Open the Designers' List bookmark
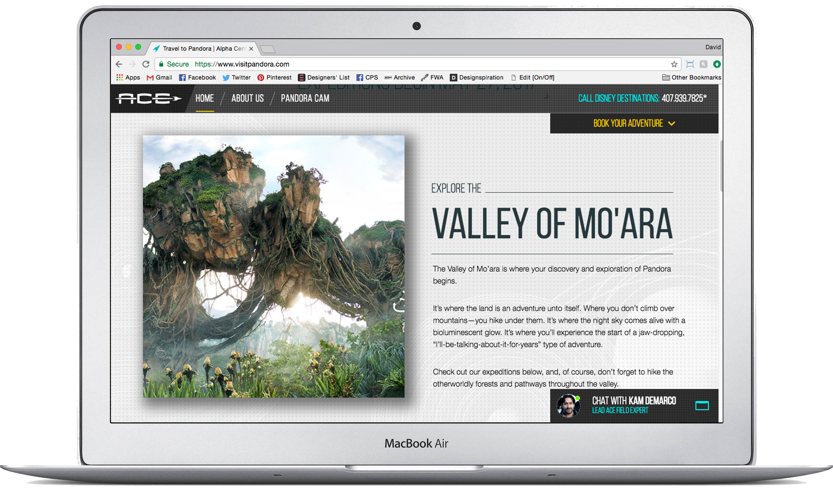The image size is (833, 492). click(x=324, y=77)
